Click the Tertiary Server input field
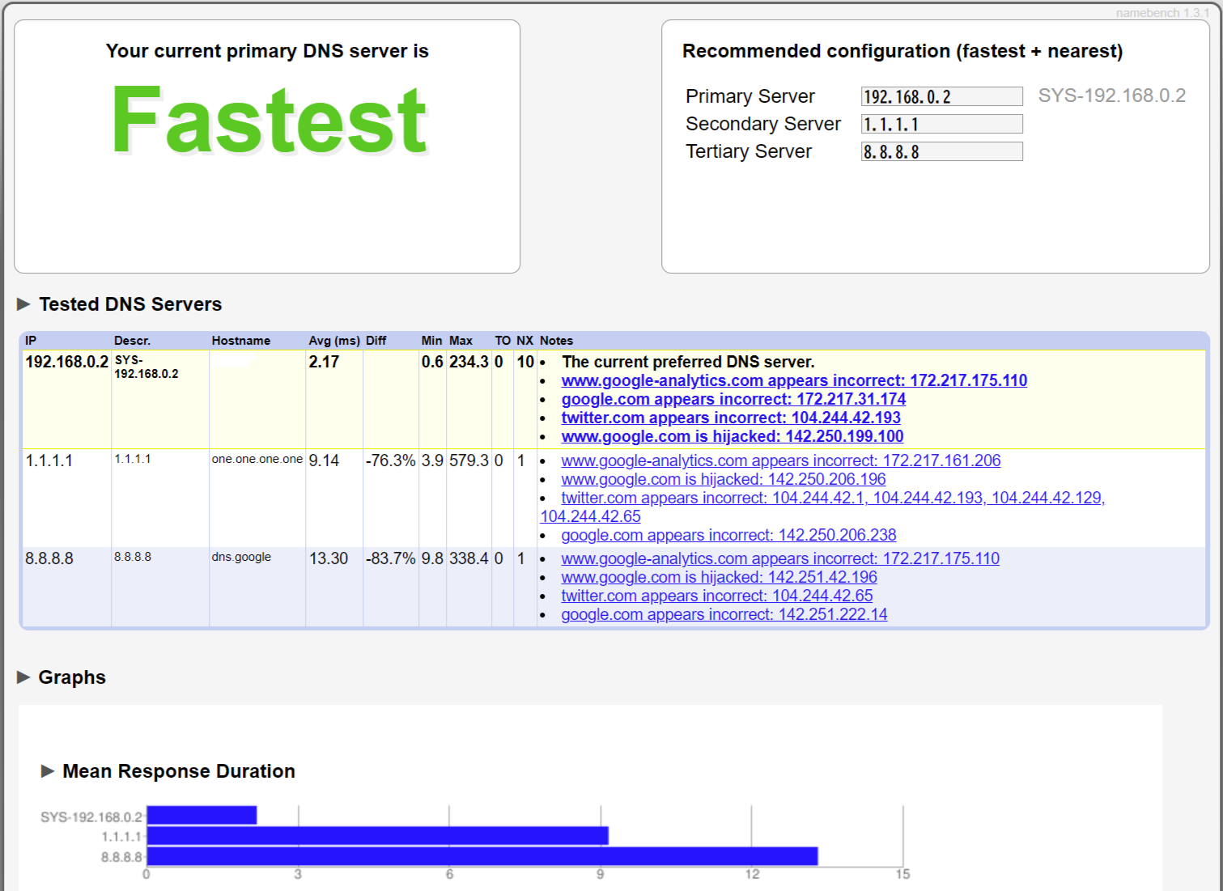The image size is (1223, 891). [x=941, y=152]
